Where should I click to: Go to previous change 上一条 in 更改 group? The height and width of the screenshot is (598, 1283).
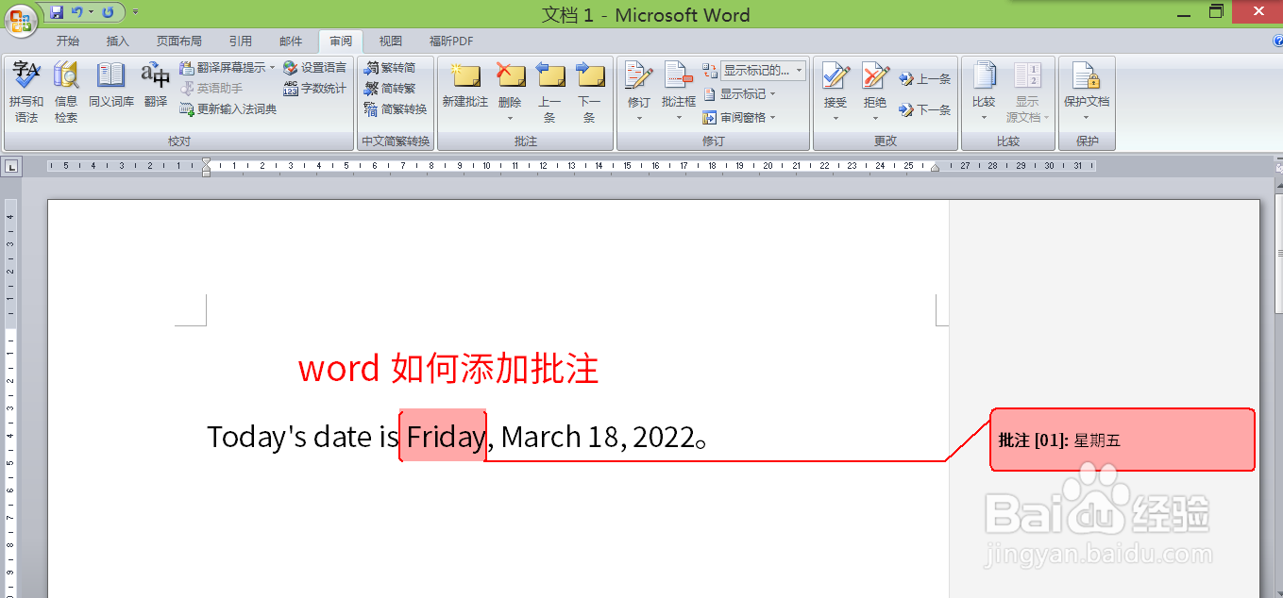pyautogui.click(x=924, y=79)
